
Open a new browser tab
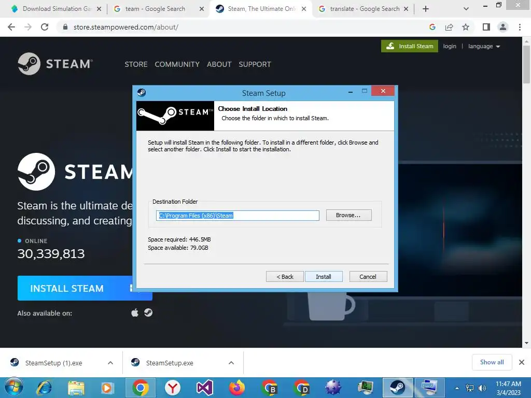click(x=426, y=9)
